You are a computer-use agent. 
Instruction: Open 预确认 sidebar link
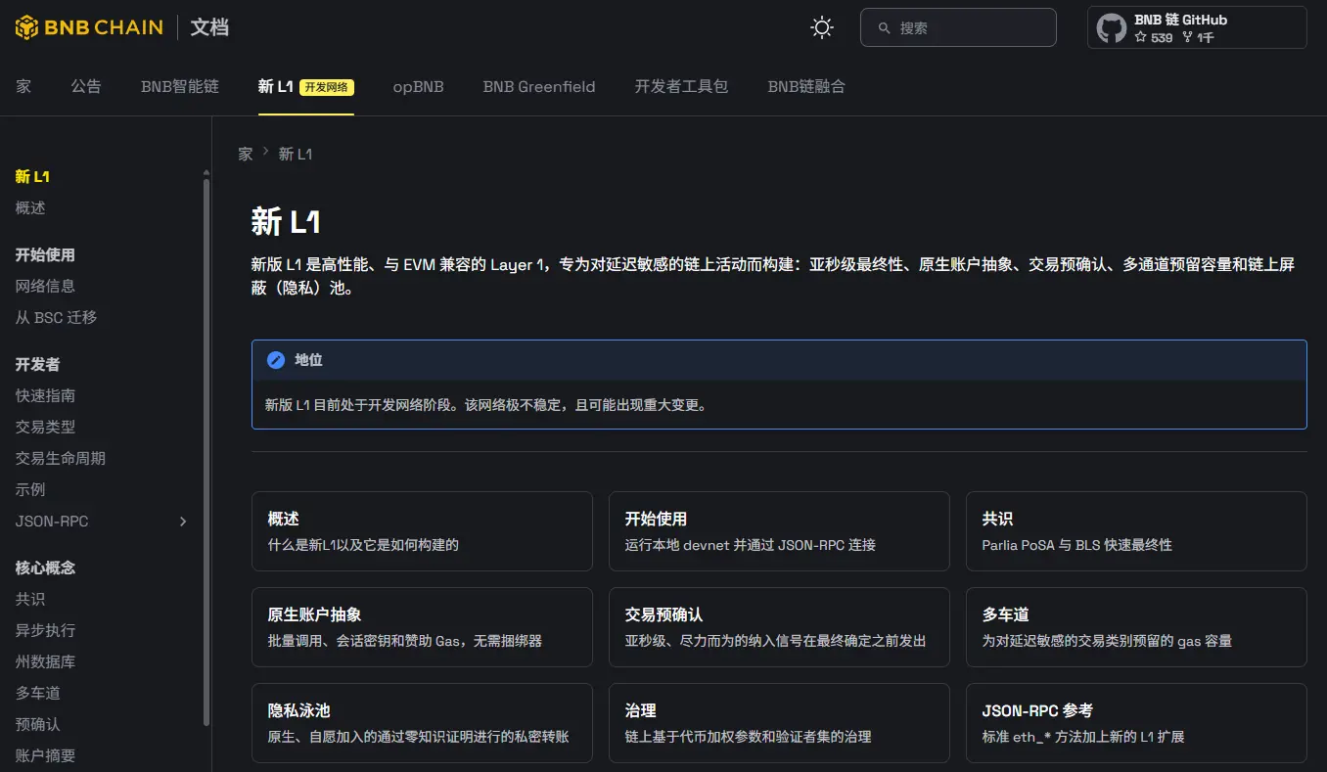(38, 724)
